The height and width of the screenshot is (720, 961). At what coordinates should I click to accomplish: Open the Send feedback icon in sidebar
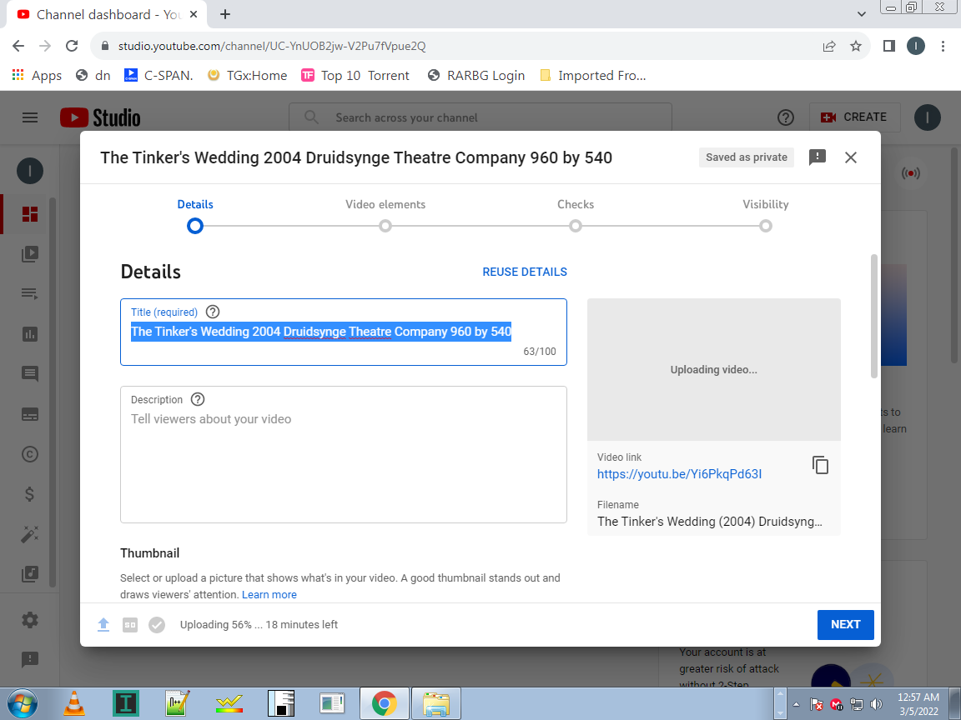click(x=29, y=660)
